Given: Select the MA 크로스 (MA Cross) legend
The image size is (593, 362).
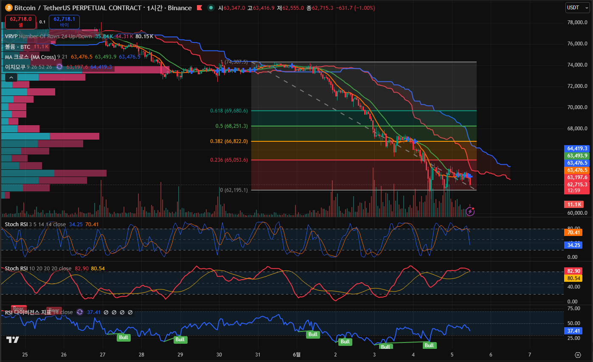Looking at the screenshot, I should 30,57.
